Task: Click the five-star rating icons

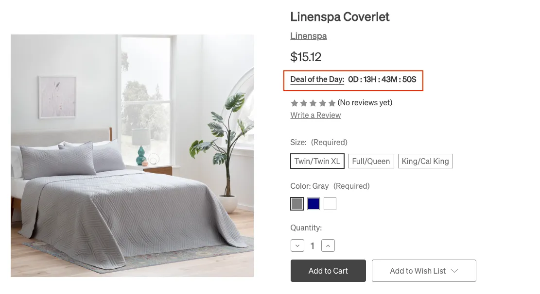Action: 313,103
